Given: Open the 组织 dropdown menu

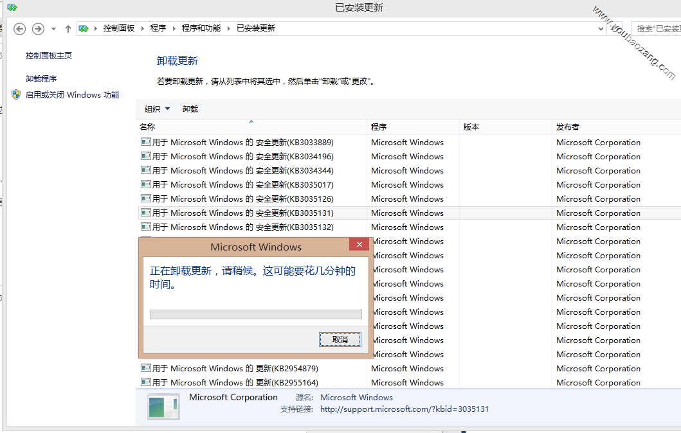Looking at the screenshot, I should coord(157,109).
